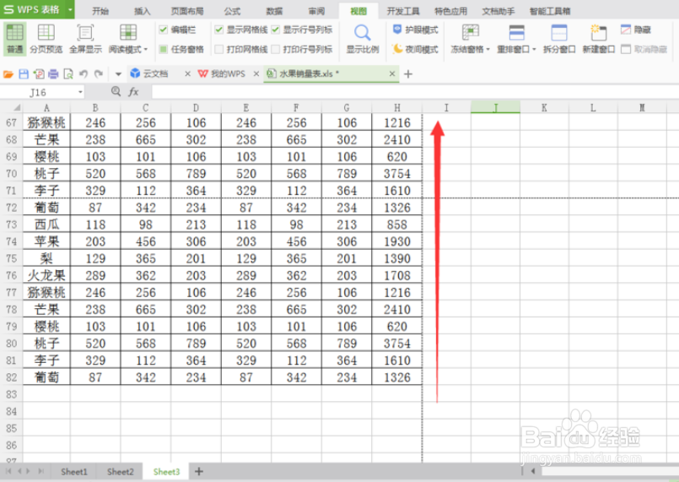
Task: Click the 冻结窗格 freeze panes icon
Action: 471,33
